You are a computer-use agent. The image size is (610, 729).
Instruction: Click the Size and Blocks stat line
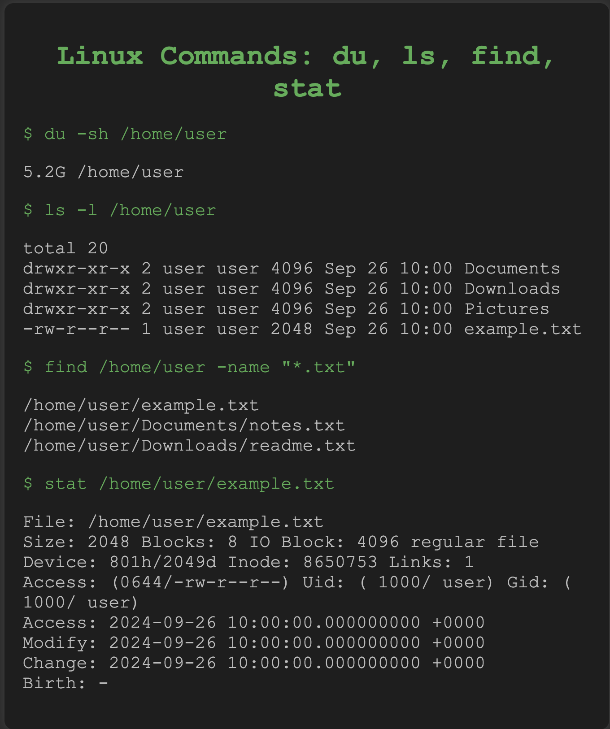(x=281, y=542)
